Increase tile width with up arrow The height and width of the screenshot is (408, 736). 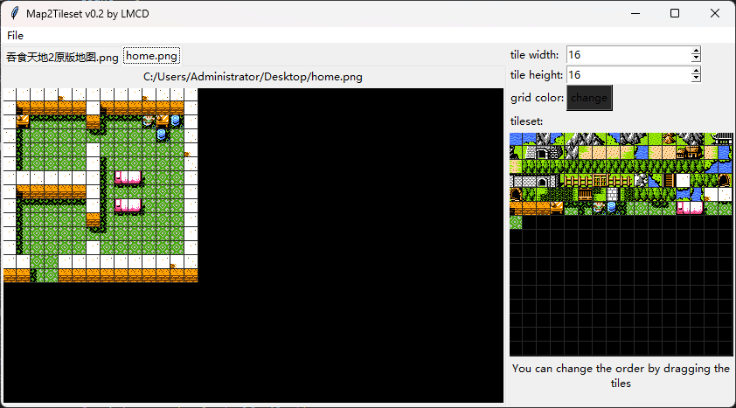pyautogui.click(x=696, y=51)
